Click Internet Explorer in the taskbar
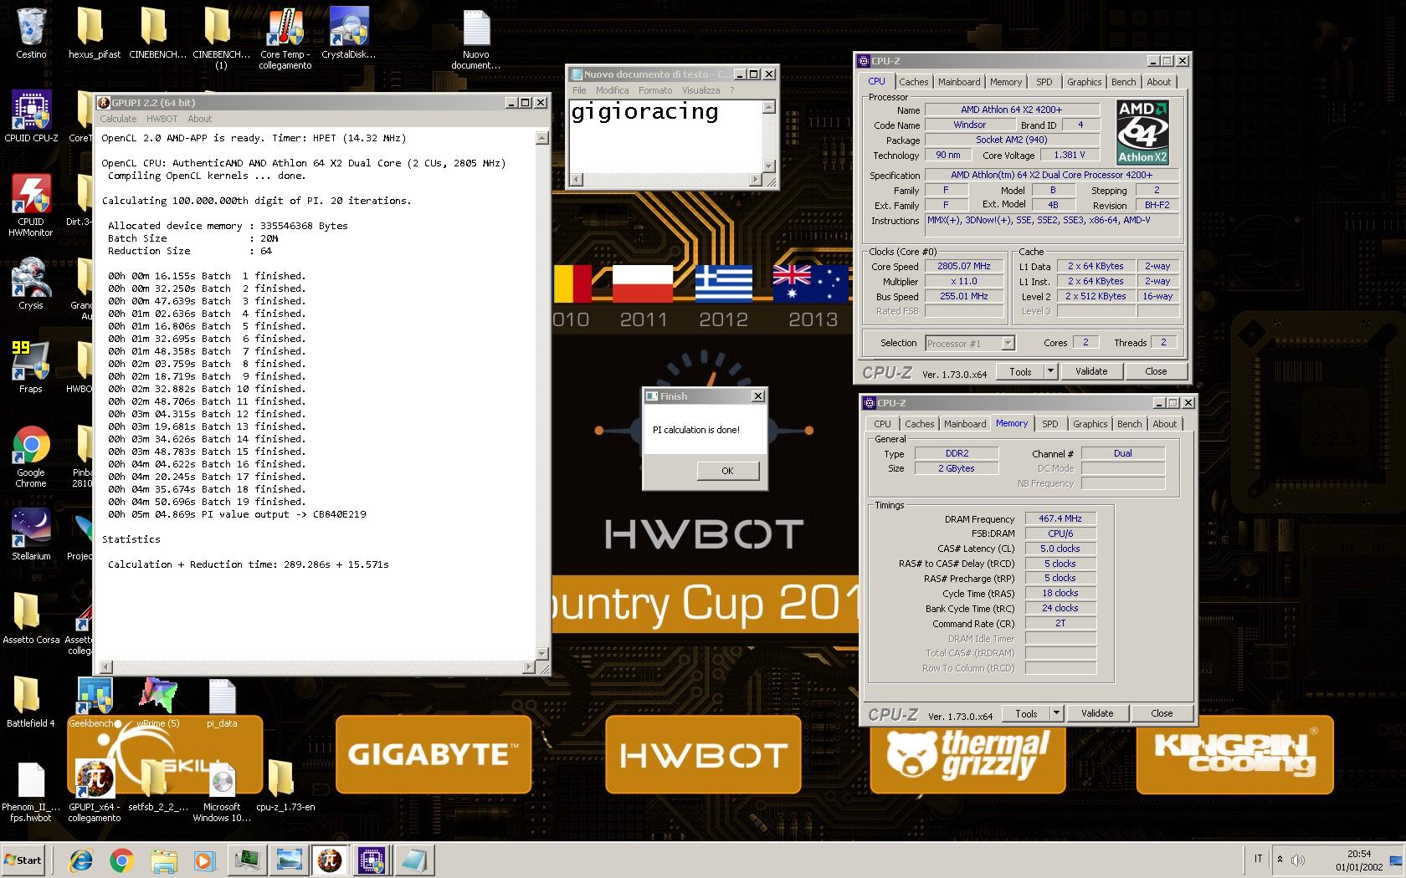 (81, 860)
